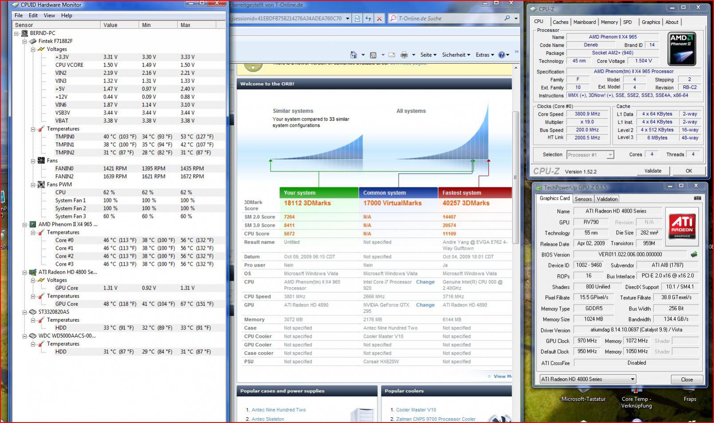Select the BERND-PC computer icon in the tree
This screenshot has width=714, height=423.
pos(26,33)
